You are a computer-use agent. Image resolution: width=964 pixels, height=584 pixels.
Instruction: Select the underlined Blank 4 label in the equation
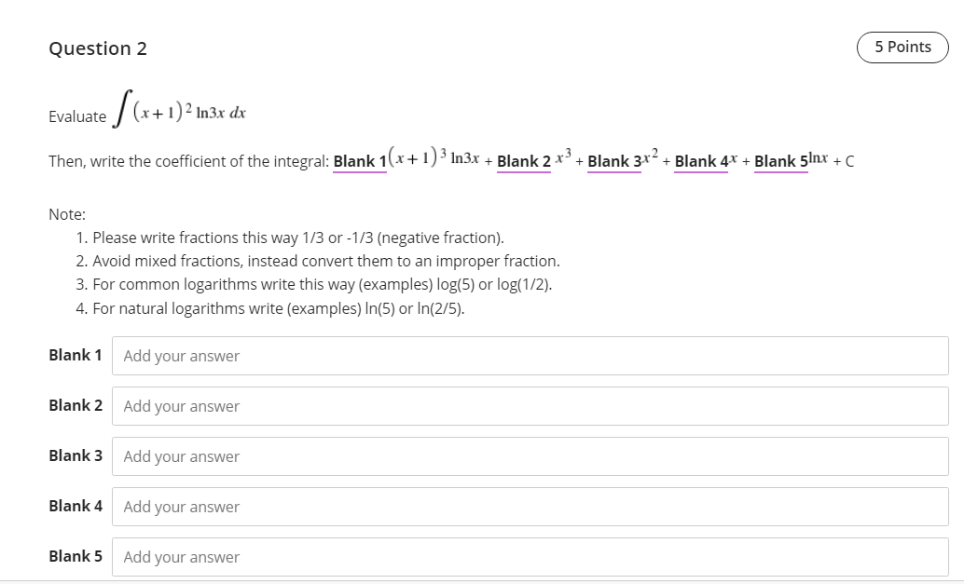(700, 161)
